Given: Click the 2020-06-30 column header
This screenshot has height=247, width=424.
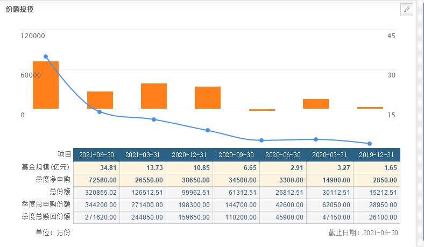Looking at the screenshot, I should pyautogui.click(x=283, y=154).
